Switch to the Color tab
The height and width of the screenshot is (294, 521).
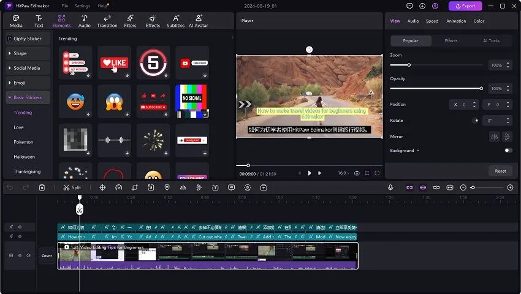479,21
